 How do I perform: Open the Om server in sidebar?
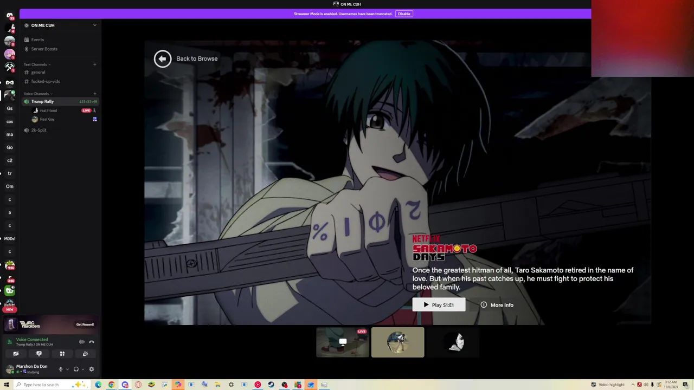pos(10,186)
